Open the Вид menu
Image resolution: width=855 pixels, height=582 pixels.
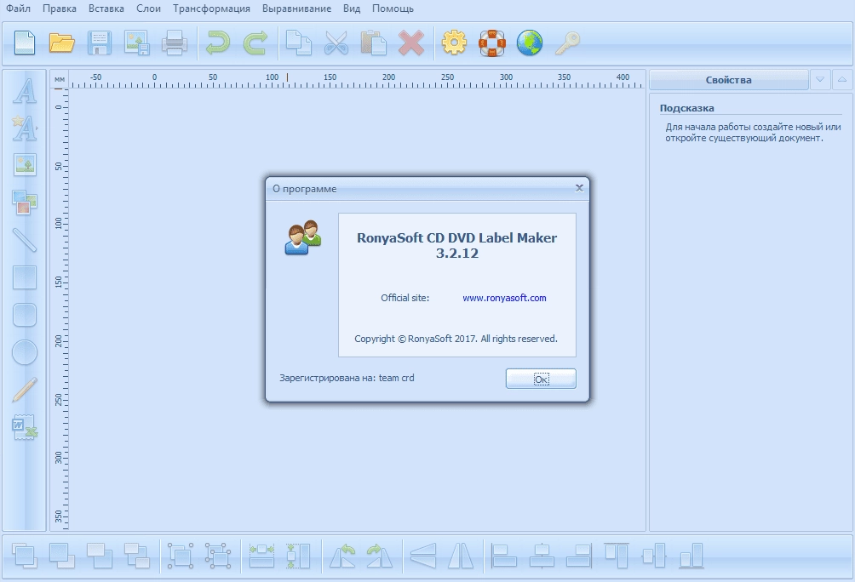point(352,9)
